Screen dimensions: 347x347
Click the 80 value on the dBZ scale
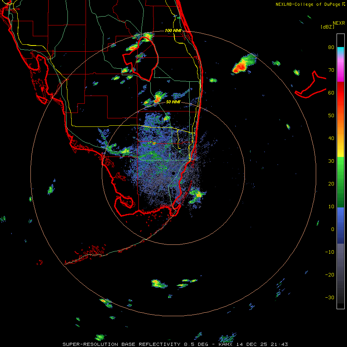(331, 47)
